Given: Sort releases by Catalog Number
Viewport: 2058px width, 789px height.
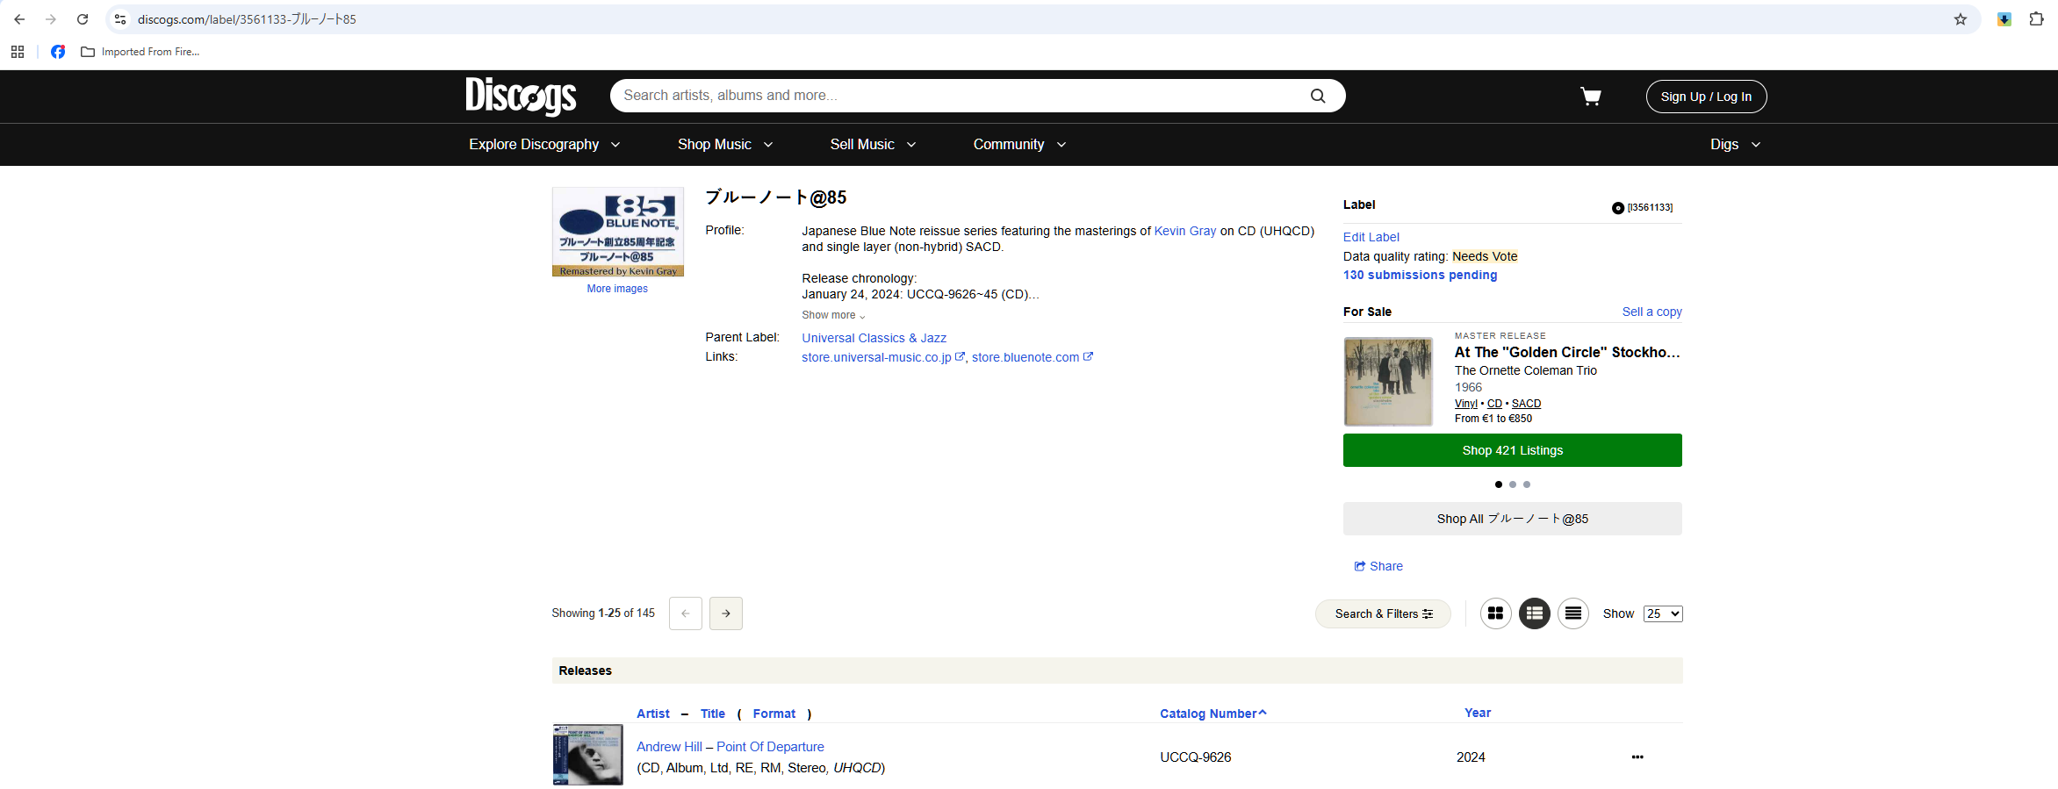Looking at the screenshot, I should (x=1212, y=714).
